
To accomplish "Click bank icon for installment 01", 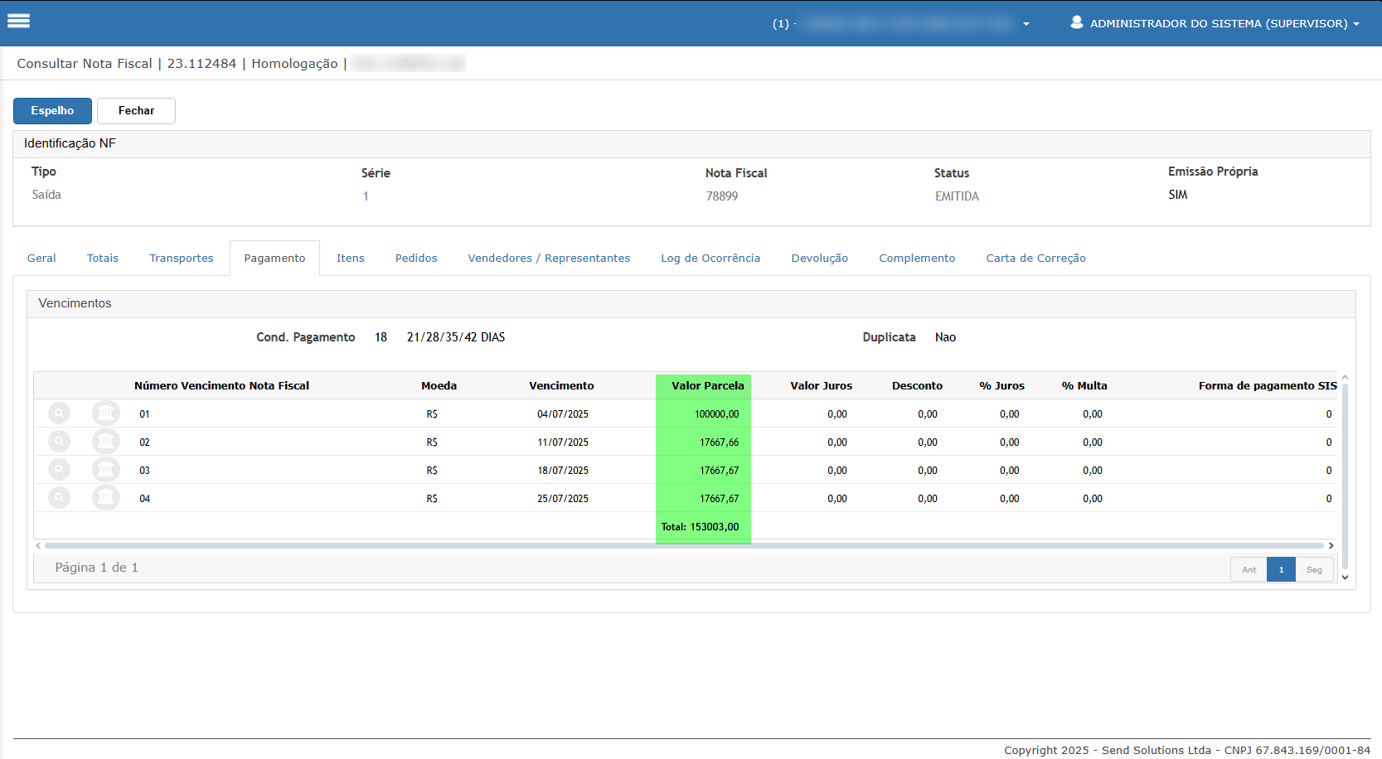I will click(x=105, y=413).
